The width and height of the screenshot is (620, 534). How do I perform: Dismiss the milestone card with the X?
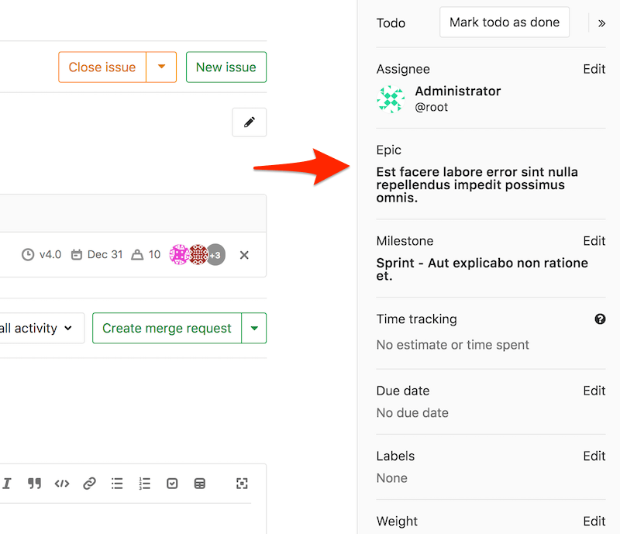coord(244,254)
